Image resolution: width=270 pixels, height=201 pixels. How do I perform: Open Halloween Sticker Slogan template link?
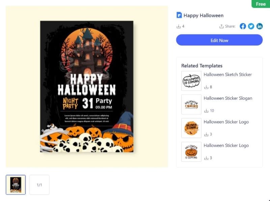tap(228, 98)
